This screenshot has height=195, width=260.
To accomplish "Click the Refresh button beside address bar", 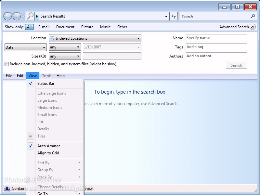I will point(174,16).
